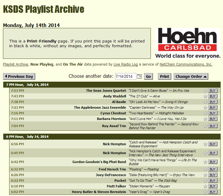Screen dimensions: 223x196
Task: Edit the date field showing 7/14/2014
Action: point(126,76)
